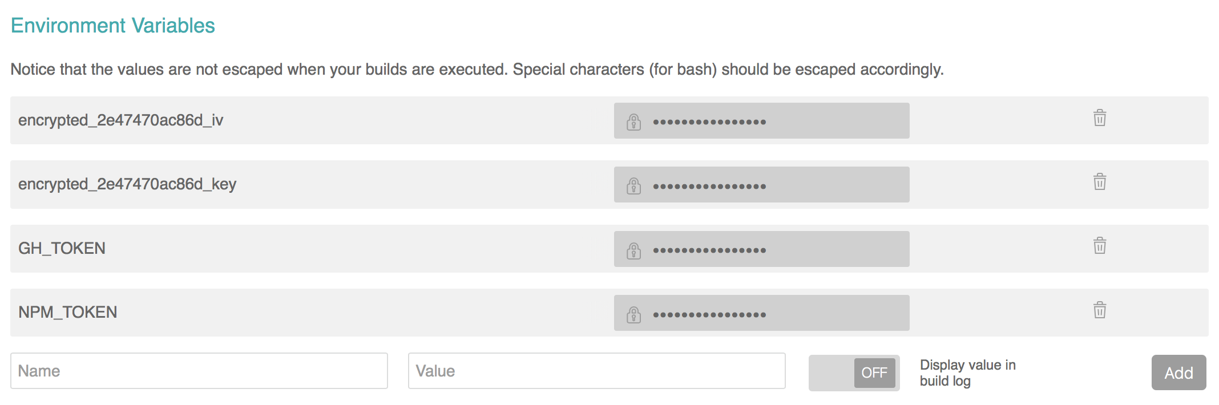The image size is (1219, 405).
Task: Select the NPM_TOKEN variable name
Action: 67,313
